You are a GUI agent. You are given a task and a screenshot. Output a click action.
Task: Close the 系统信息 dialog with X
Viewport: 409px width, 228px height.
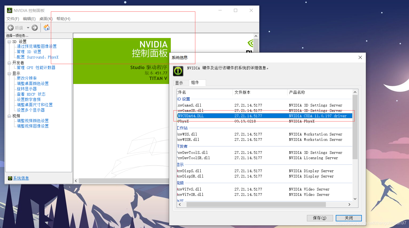[360, 57]
